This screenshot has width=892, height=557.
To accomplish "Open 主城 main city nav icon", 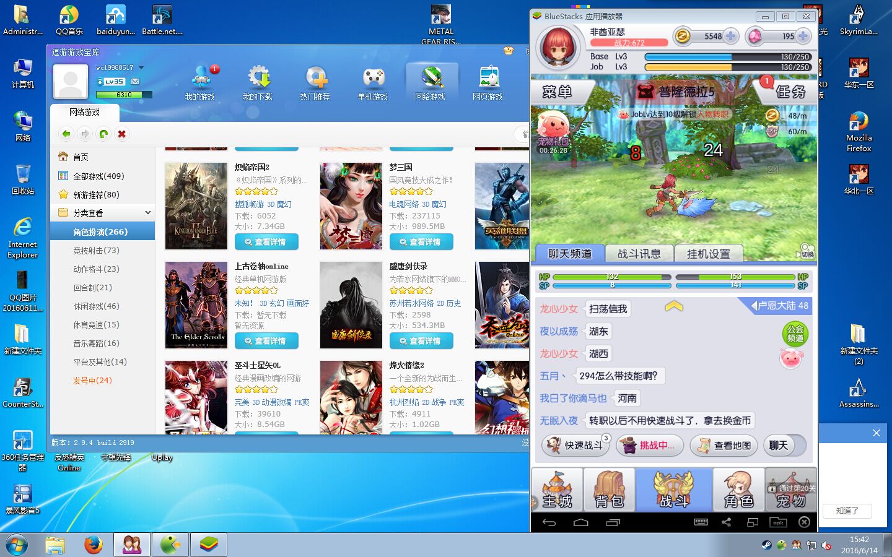I will [557, 490].
